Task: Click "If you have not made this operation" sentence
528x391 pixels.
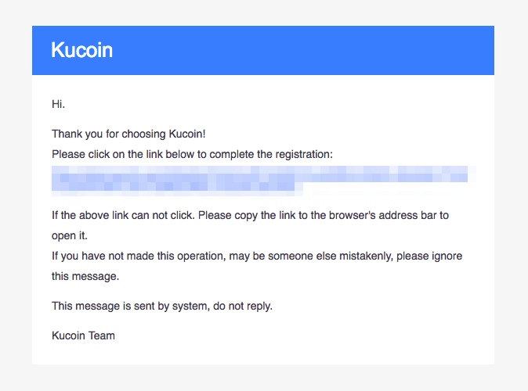Action: point(138,256)
